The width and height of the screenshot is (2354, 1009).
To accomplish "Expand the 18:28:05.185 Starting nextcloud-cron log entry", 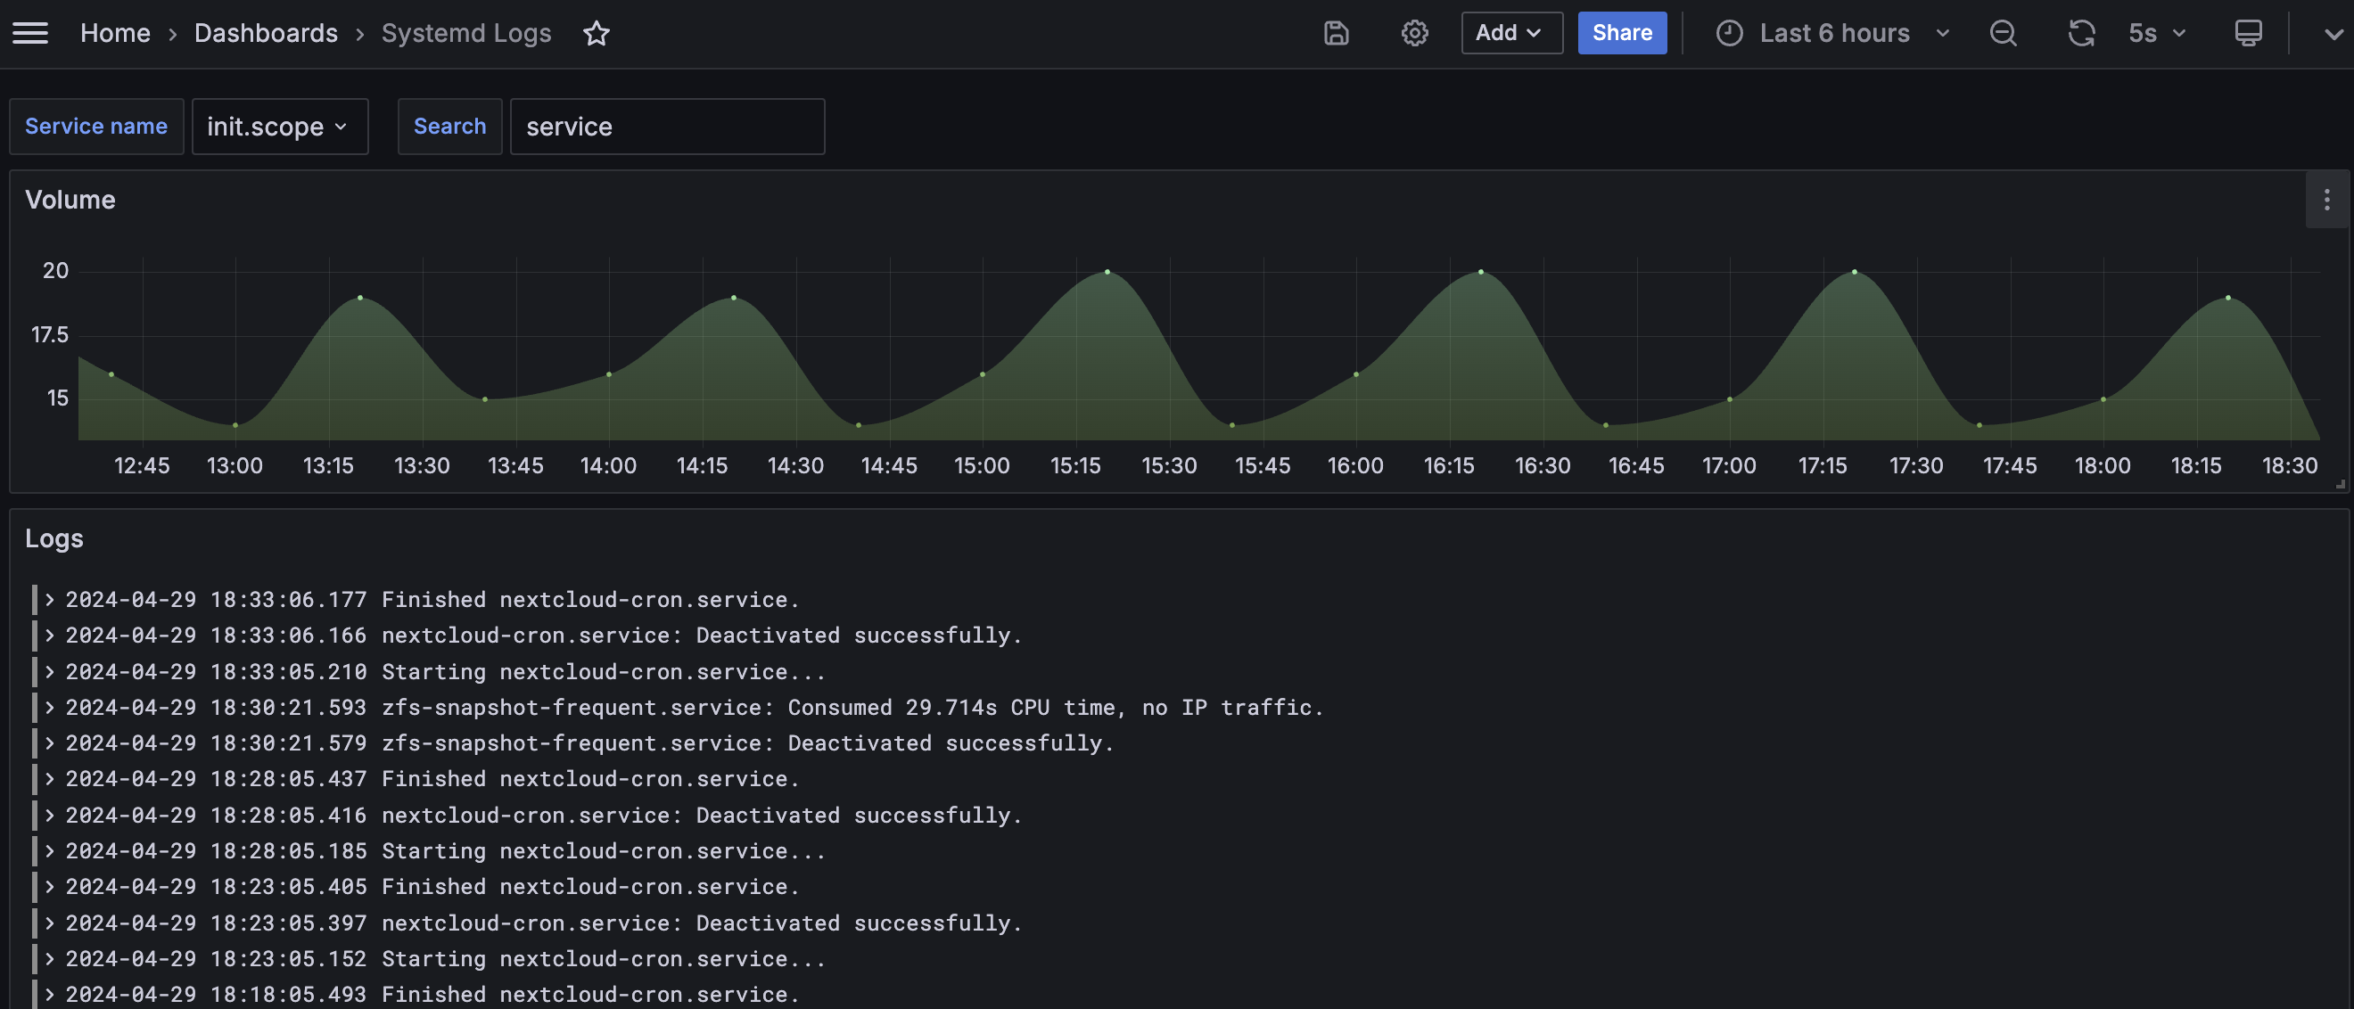I will pyautogui.click(x=48, y=851).
